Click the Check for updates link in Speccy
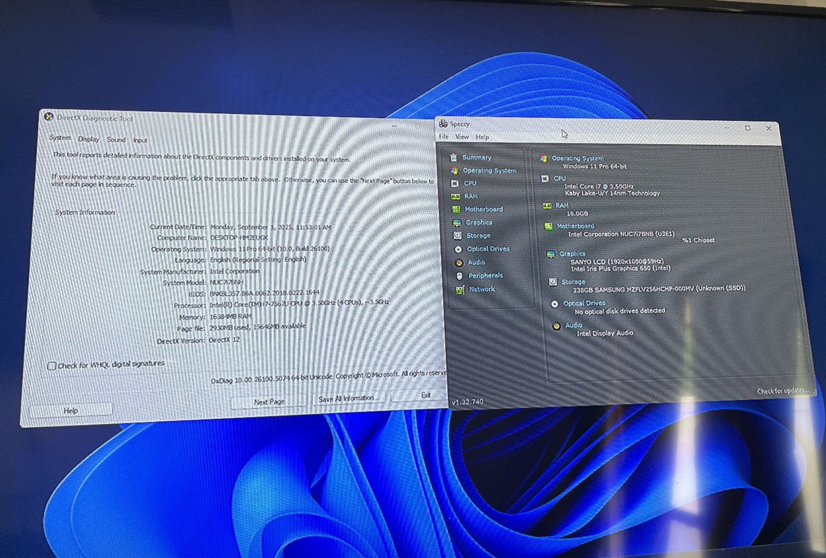This screenshot has width=826, height=558. pyautogui.click(x=782, y=391)
